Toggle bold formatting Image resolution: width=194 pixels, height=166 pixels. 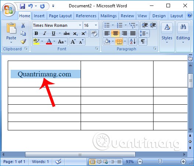[x=36, y=33]
